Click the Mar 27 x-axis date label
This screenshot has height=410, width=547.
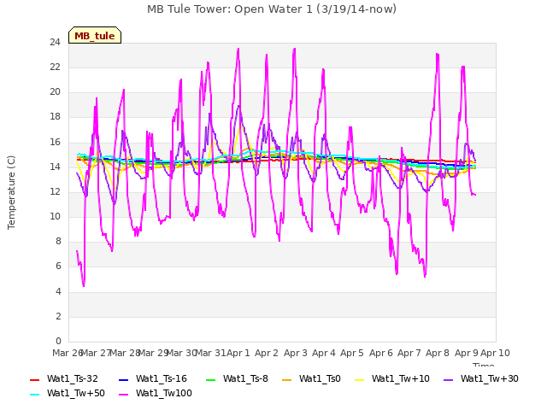coord(97,353)
